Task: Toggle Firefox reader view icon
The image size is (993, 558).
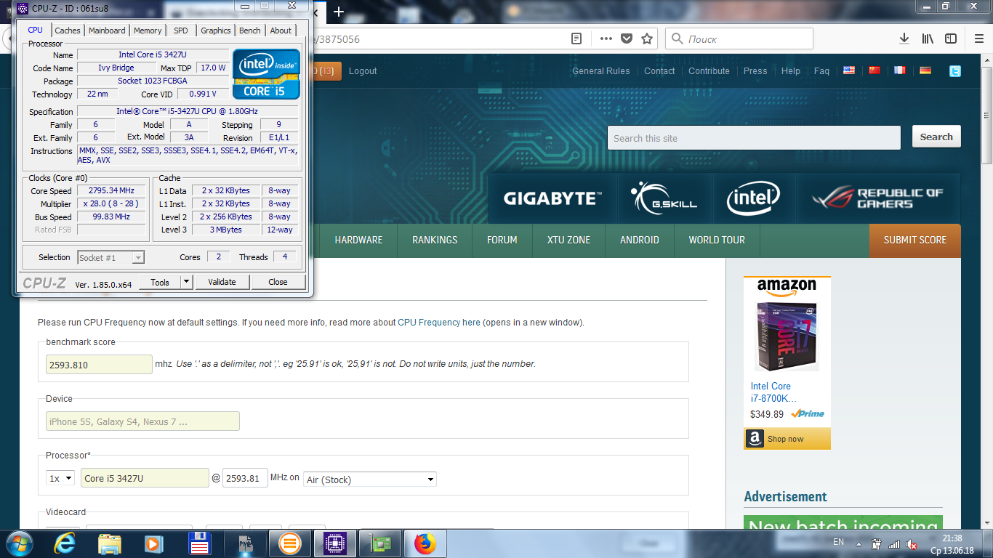Action: [x=576, y=39]
